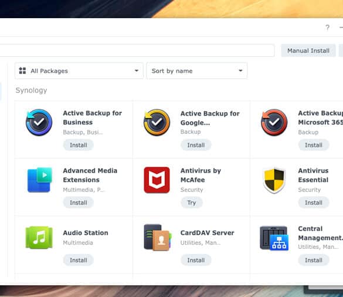Open the Advanced Media Extensions icon

40,180
